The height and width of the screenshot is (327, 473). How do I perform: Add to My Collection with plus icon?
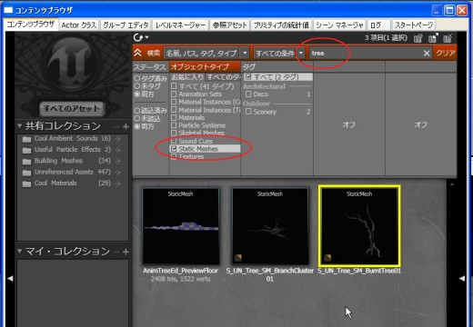pos(126,252)
